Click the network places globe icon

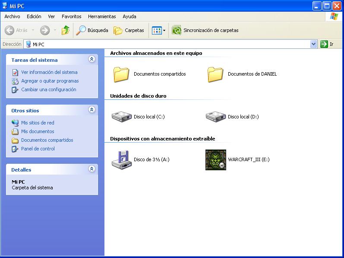15,123
